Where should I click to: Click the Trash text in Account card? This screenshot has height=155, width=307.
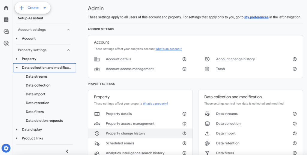(220, 69)
